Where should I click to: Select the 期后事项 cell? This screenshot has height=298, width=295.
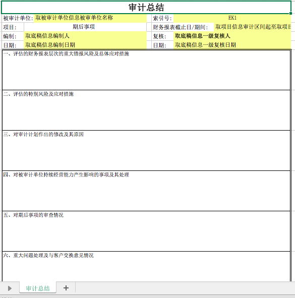(85, 27)
